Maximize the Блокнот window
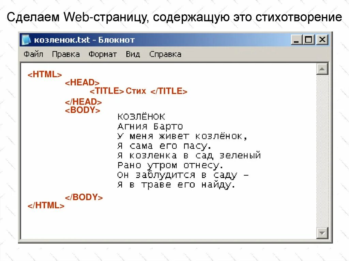Image resolution: width=349 pixels, height=261 pixels. 309,40
